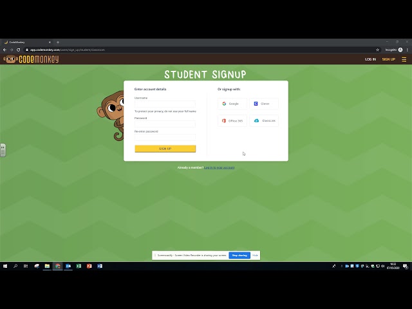Image resolution: width=412 pixels, height=309 pixels.
Task: Open the Windows Start menu
Action: (x=5, y=266)
